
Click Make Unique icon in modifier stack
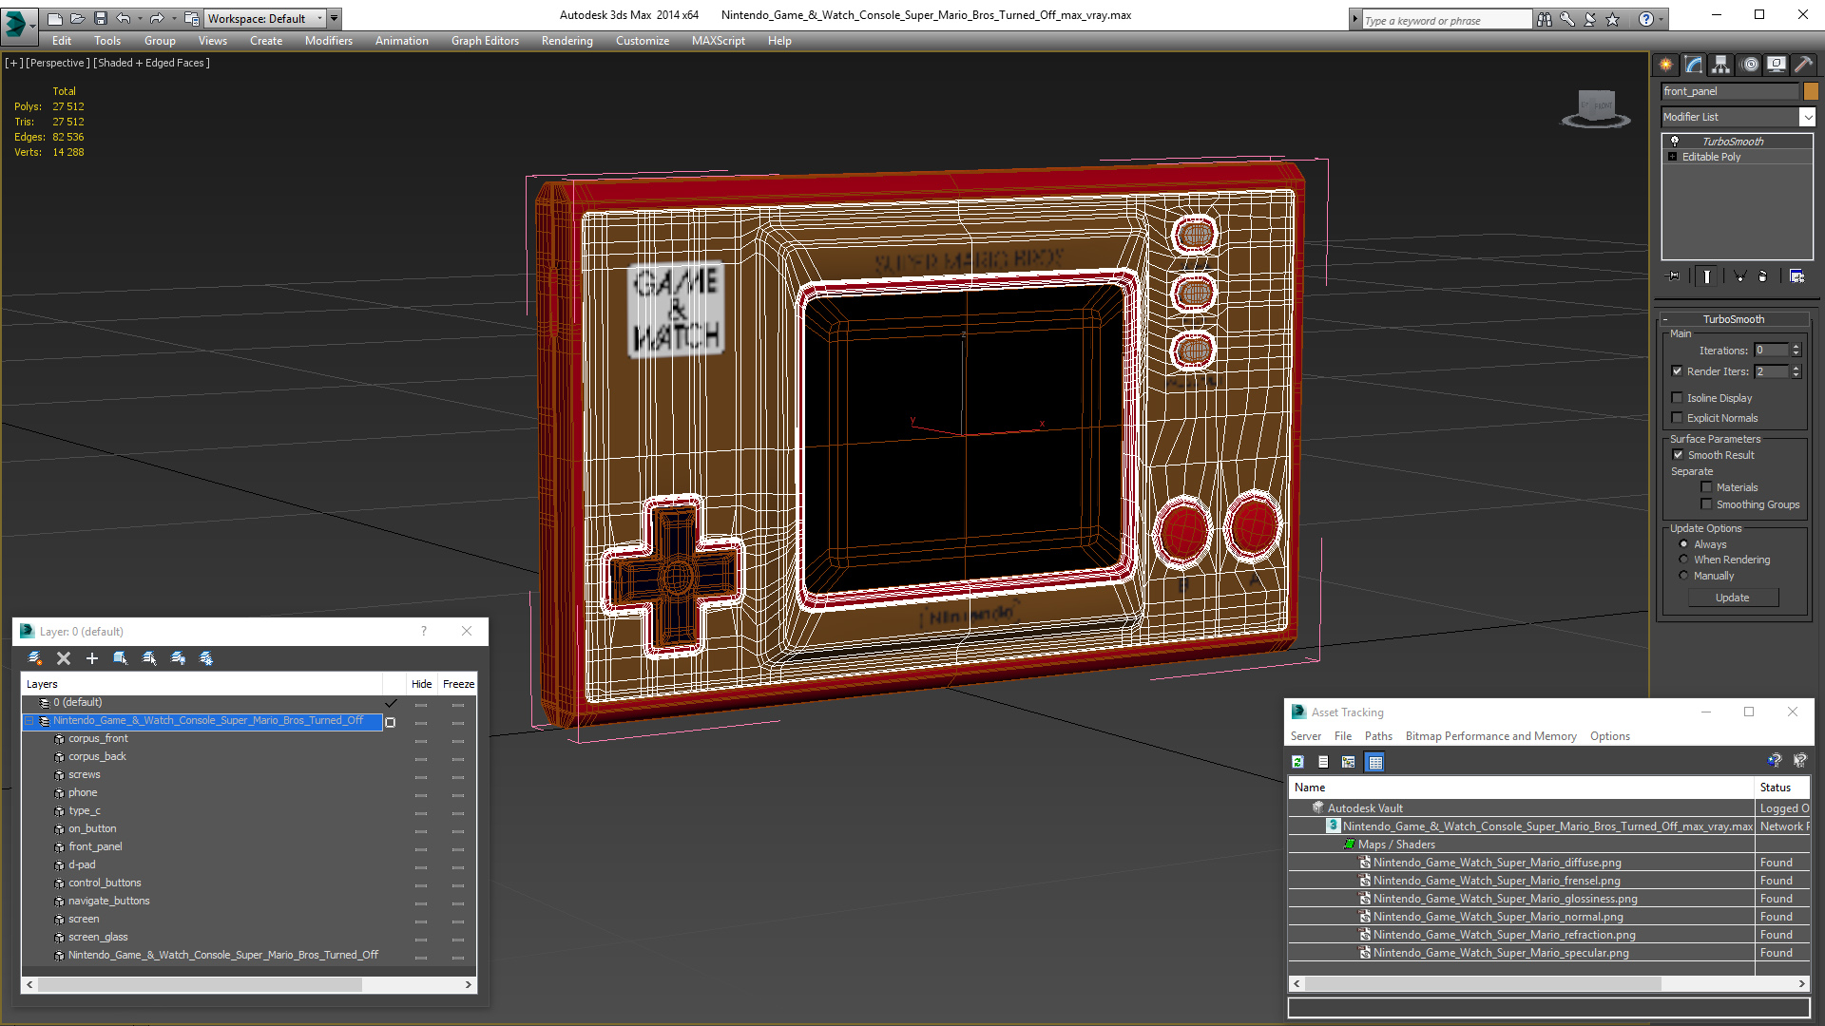pyautogui.click(x=1740, y=276)
